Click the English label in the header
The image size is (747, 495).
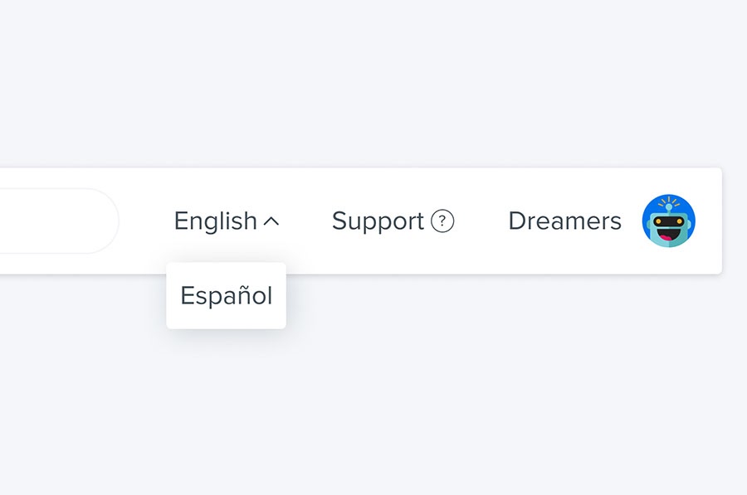216,221
